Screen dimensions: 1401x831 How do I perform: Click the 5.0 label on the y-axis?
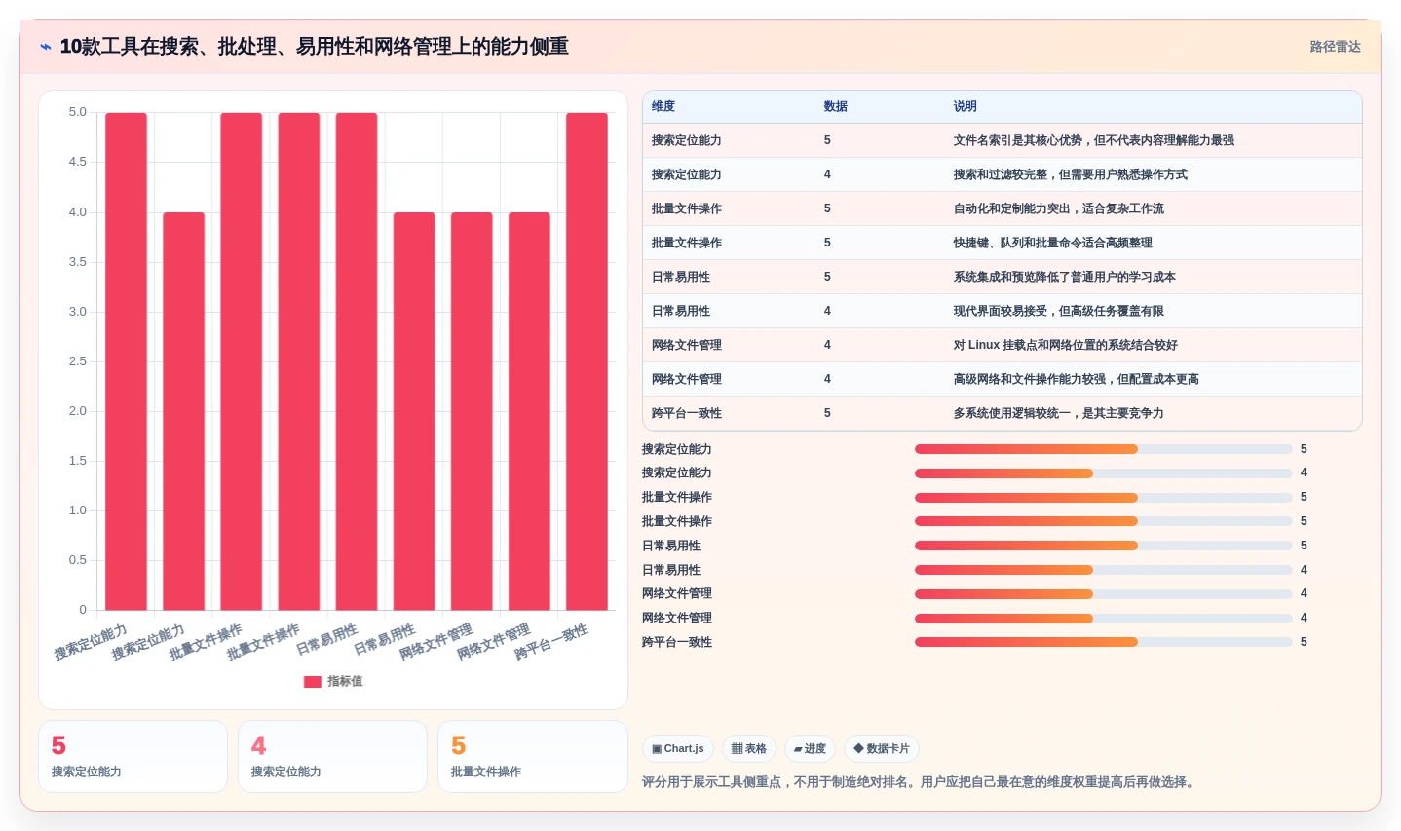pos(78,113)
